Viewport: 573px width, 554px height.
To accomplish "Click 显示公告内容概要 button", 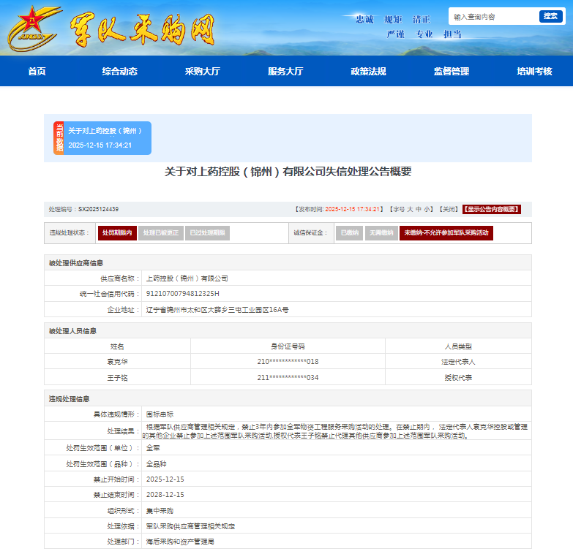I will [x=492, y=209].
